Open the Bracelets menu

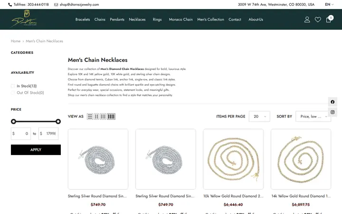83,19
